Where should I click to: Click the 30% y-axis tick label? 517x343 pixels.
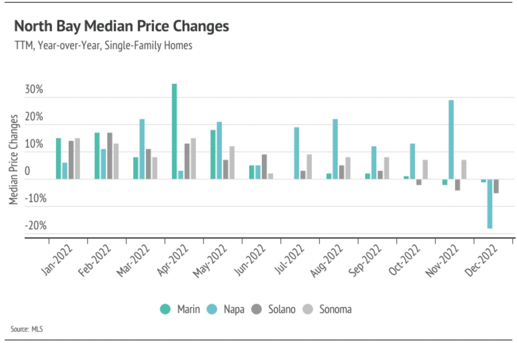(34, 89)
